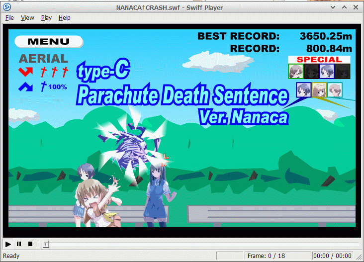Click the in-game MENU button

point(49,42)
